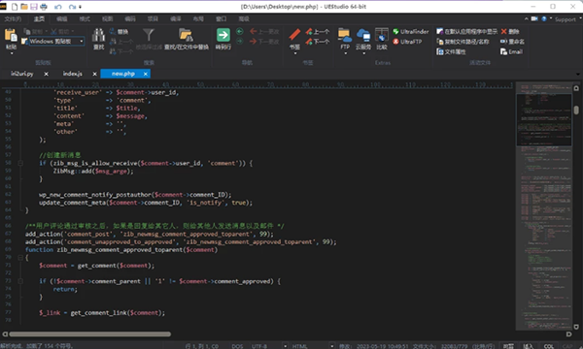Click the Open folder icon in title bar

pyautogui.click(x=24, y=7)
